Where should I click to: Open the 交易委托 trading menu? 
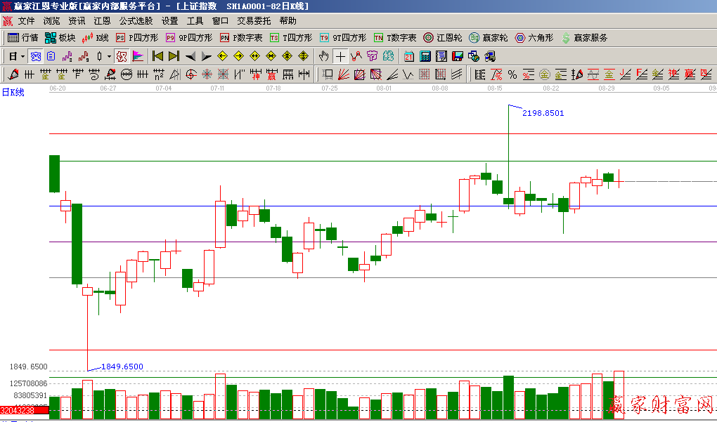click(253, 21)
